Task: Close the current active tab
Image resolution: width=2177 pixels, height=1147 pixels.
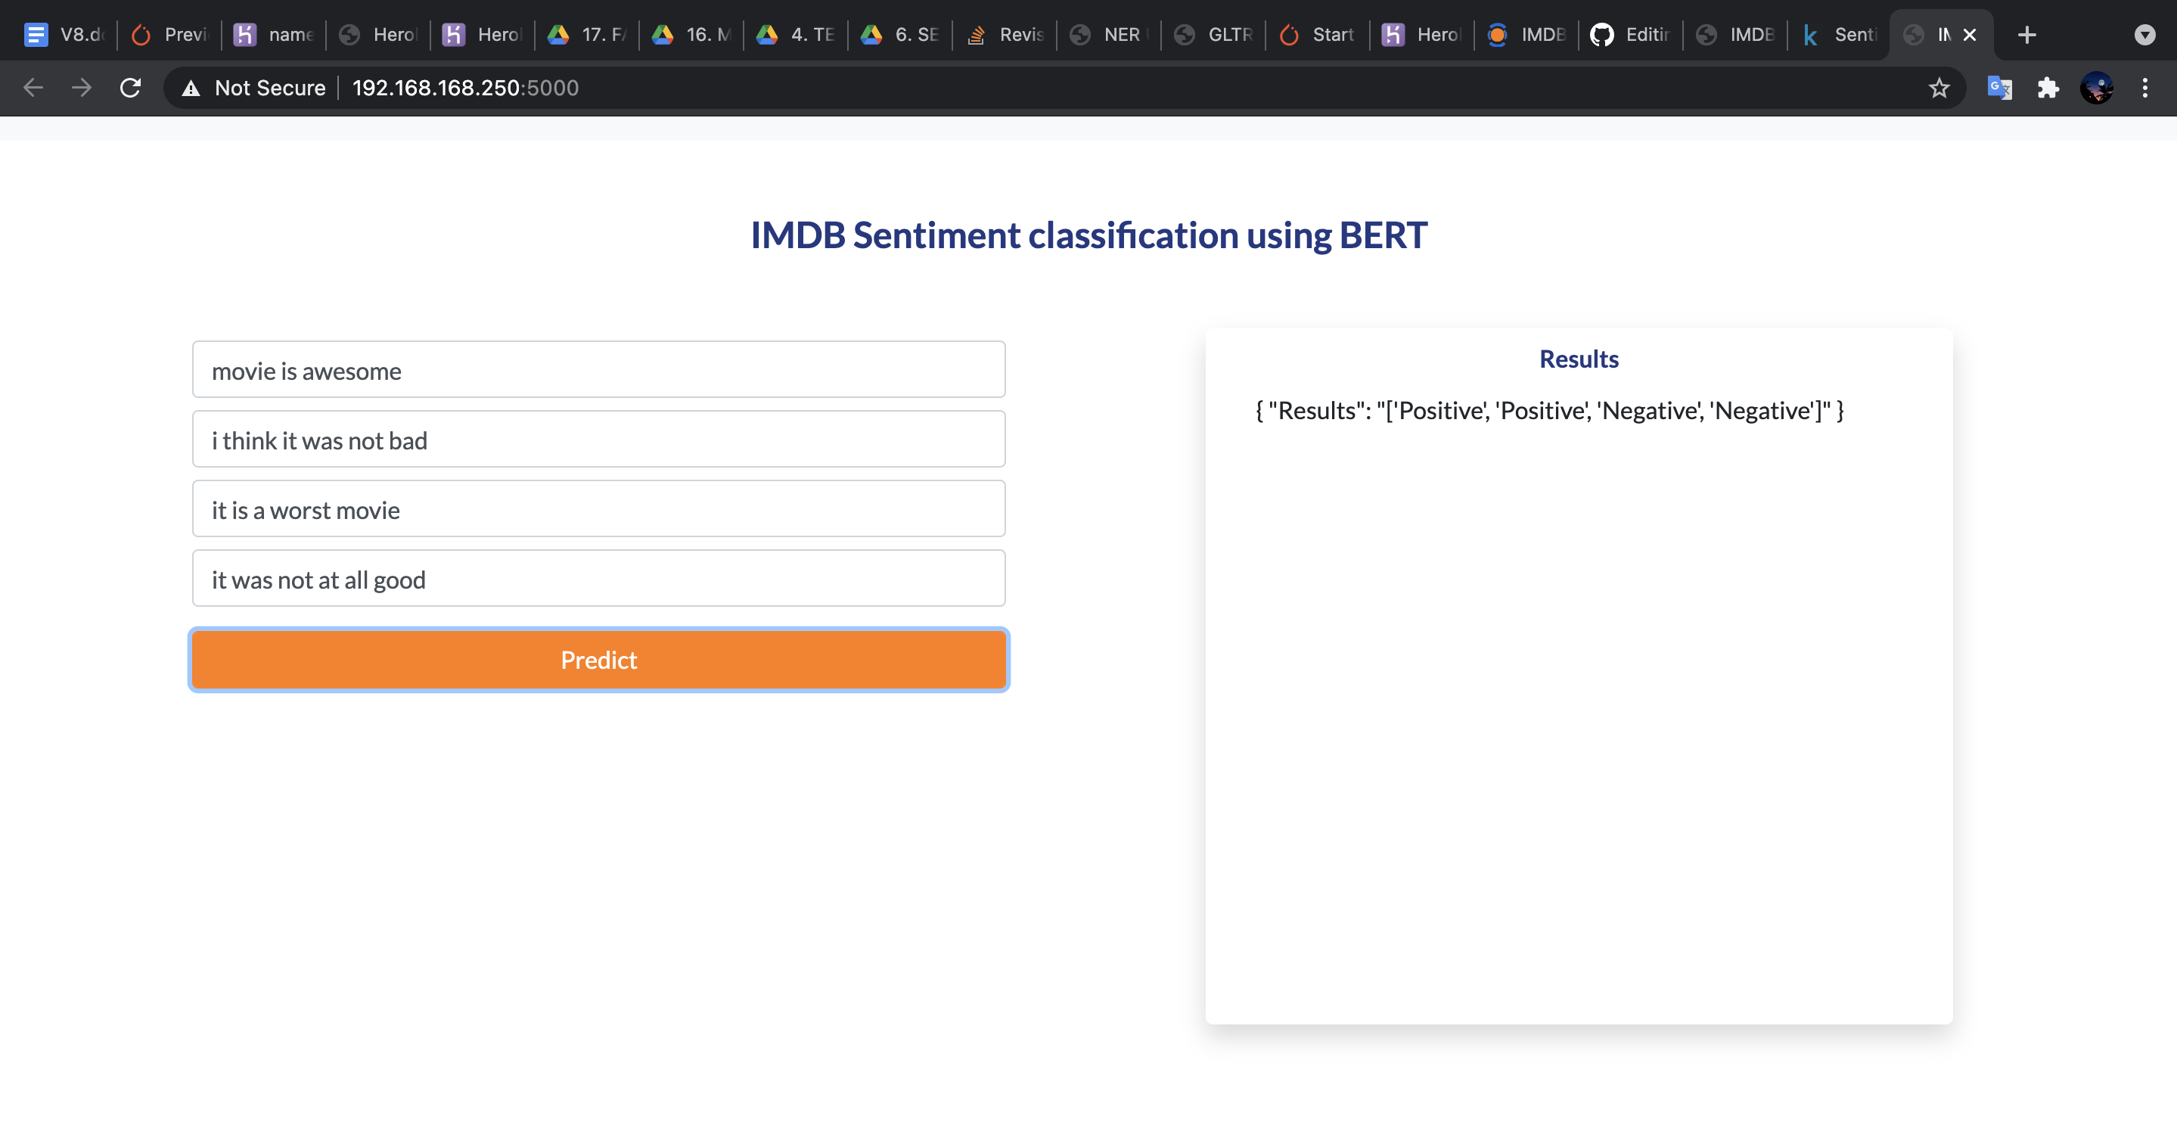Action: (1970, 35)
